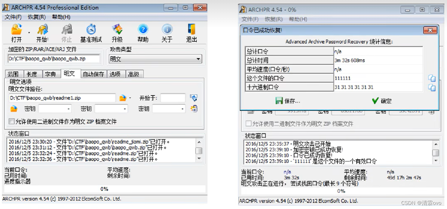Image resolution: width=447 pixels, height=209 pixels.
Task: Click the greyed 停止 (Stop) toolbar icon
Action: (67, 29)
